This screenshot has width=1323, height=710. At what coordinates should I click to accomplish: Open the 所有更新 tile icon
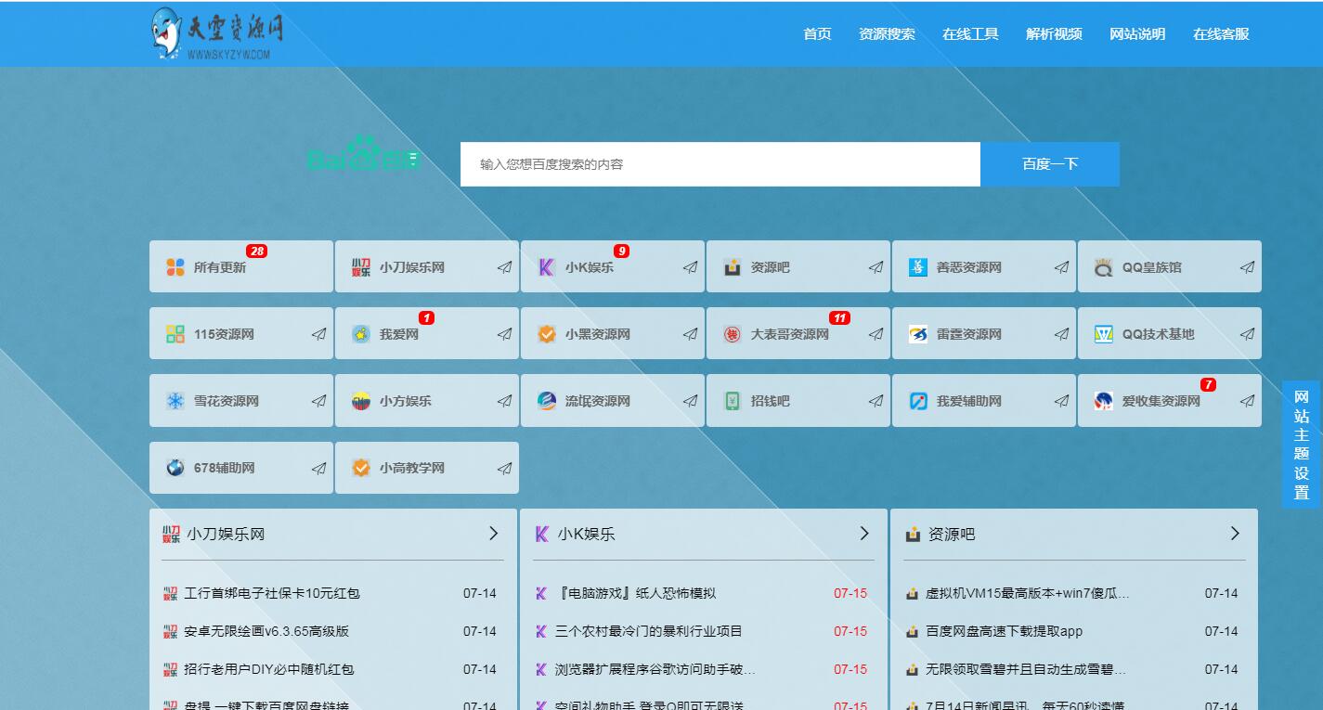(175, 267)
